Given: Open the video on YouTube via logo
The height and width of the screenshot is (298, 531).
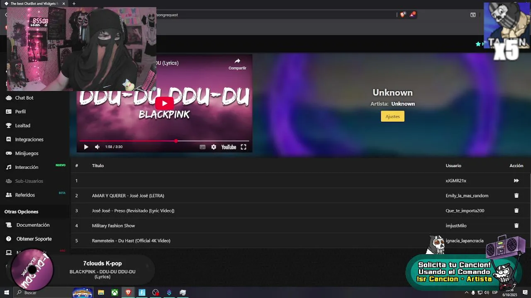Looking at the screenshot, I should [x=229, y=147].
